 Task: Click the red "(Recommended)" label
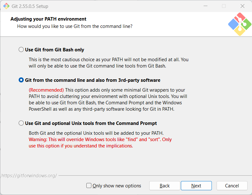(46, 90)
